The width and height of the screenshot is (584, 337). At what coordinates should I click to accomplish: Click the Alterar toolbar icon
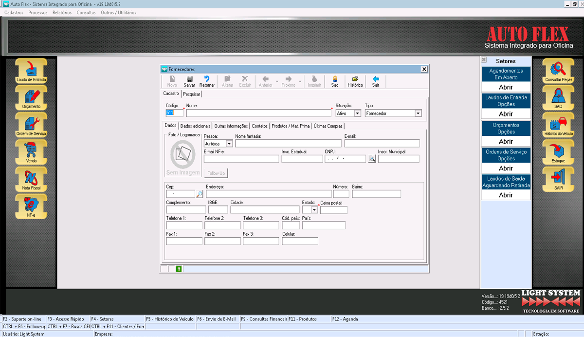(x=228, y=81)
